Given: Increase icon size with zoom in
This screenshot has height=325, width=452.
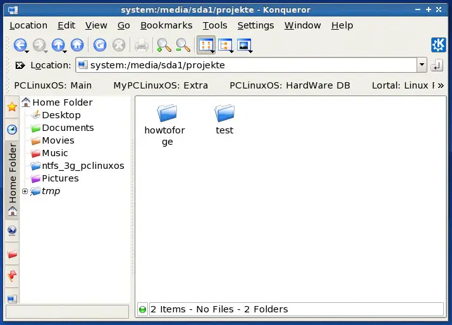Looking at the screenshot, I should click(164, 46).
